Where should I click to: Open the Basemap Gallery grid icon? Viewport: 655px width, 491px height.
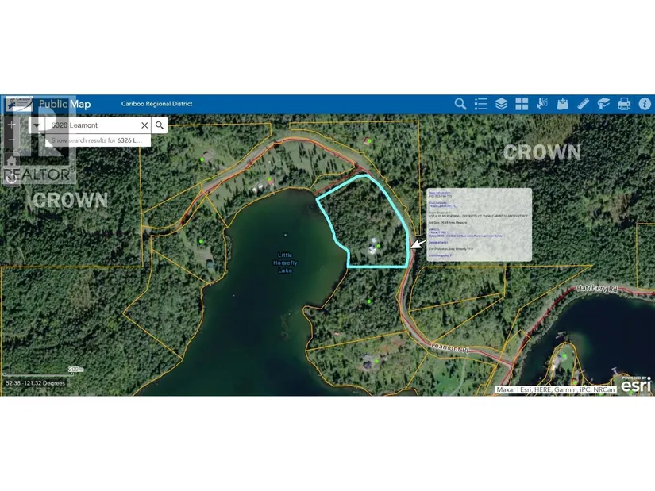[x=522, y=104]
